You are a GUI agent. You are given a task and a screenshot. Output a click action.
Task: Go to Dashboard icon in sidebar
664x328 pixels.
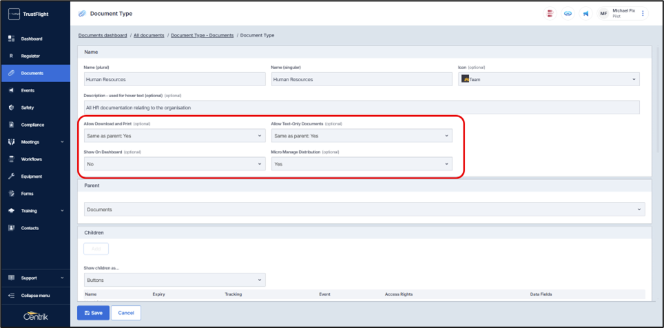12,39
